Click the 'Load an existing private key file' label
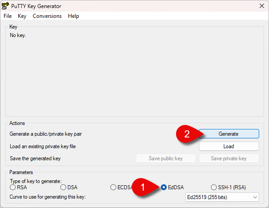269x208 pixels. tap(43, 146)
